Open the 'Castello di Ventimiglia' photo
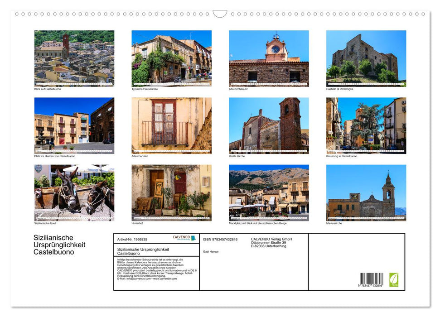440x317 pixels. click(x=366, y=57)
